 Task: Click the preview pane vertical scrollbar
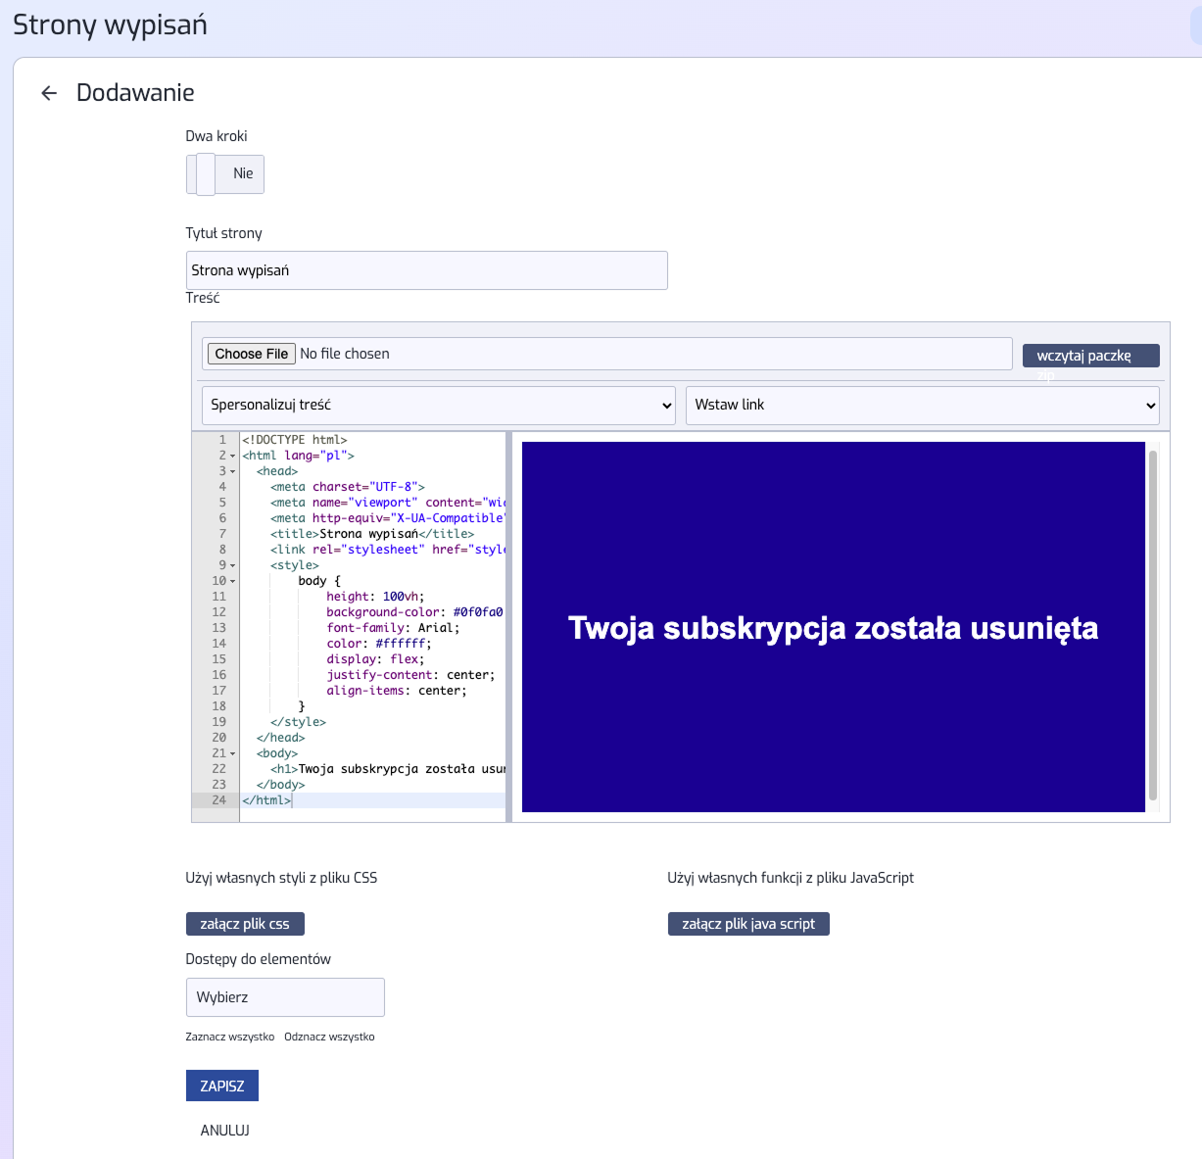[x=1152, y=625]
